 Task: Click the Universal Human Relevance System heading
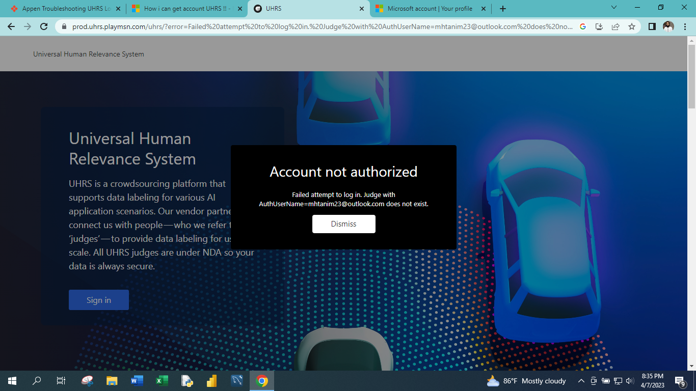(132, 149)
